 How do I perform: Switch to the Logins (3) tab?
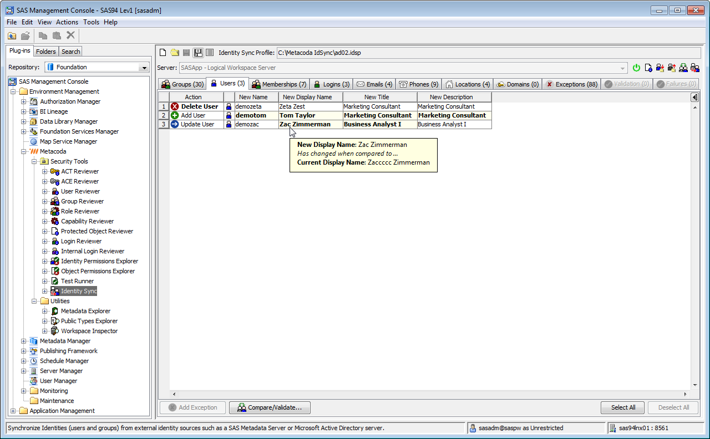pyautogui.click(x=332, y=84)
